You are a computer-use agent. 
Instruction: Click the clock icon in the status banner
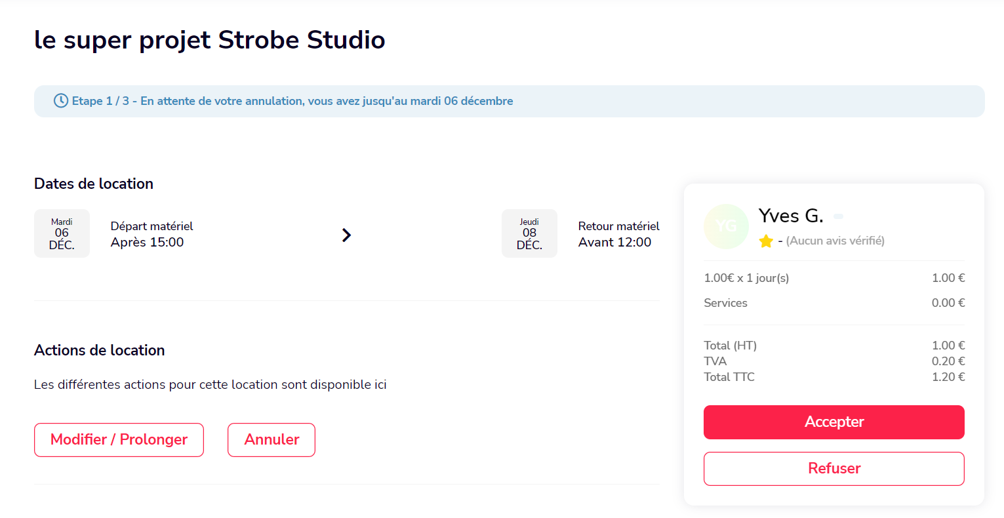61,101
